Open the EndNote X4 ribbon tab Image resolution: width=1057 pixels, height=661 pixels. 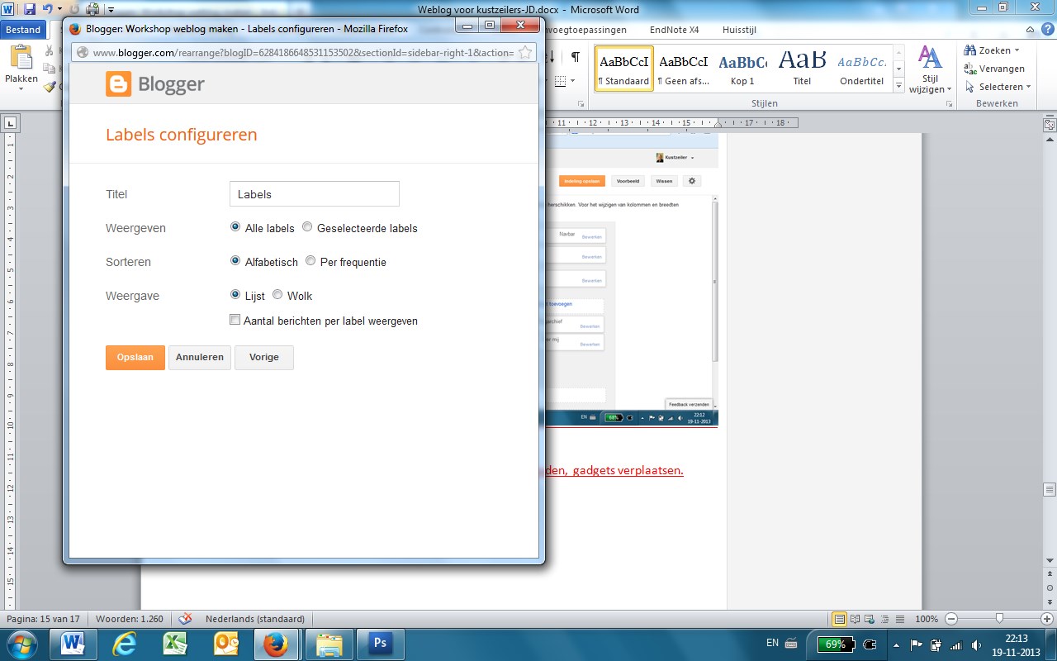[674, 30]
